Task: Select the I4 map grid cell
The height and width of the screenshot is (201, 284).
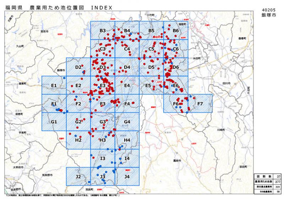Action: [127, 158]
